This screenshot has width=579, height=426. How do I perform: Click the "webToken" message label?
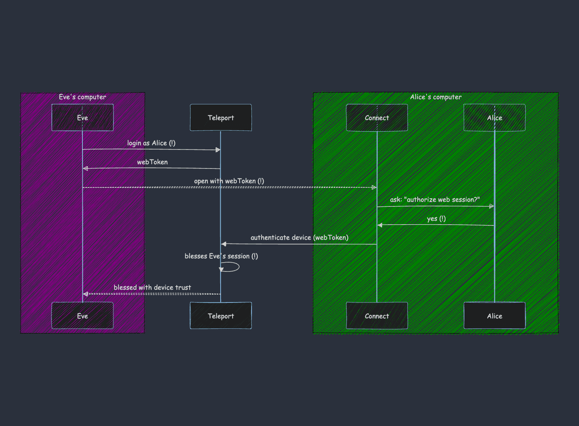coord(152,162)
